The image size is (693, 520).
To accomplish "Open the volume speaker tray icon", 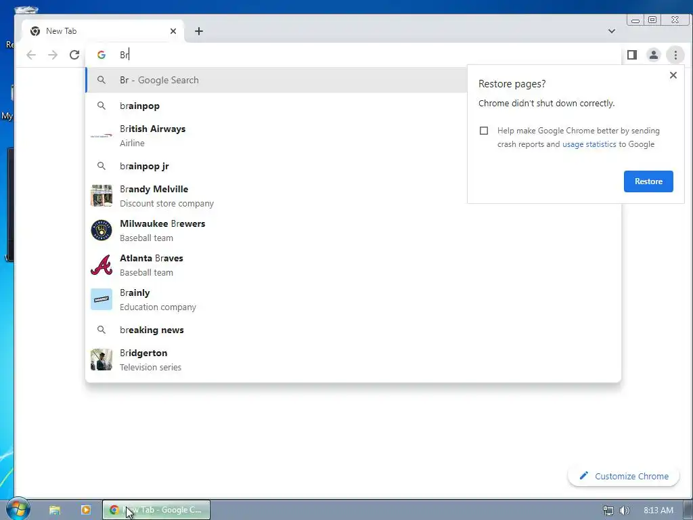I will coord(624,511).
